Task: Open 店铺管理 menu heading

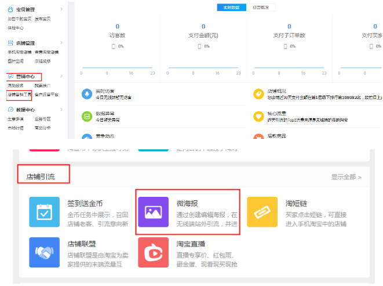Action: 25,43
